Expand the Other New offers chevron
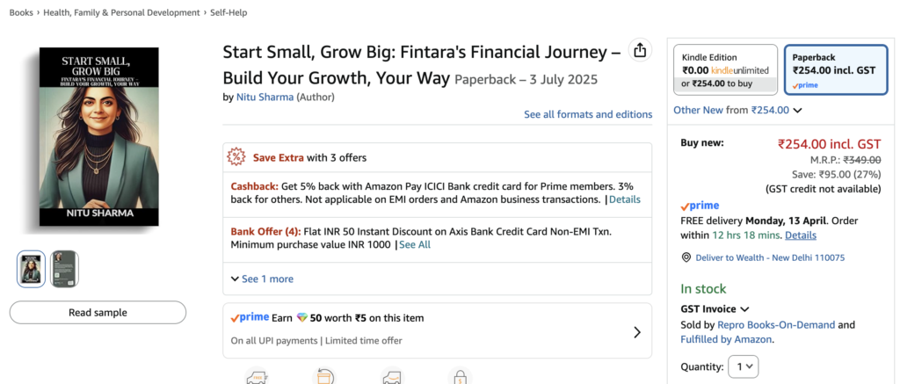 (797, 111)
